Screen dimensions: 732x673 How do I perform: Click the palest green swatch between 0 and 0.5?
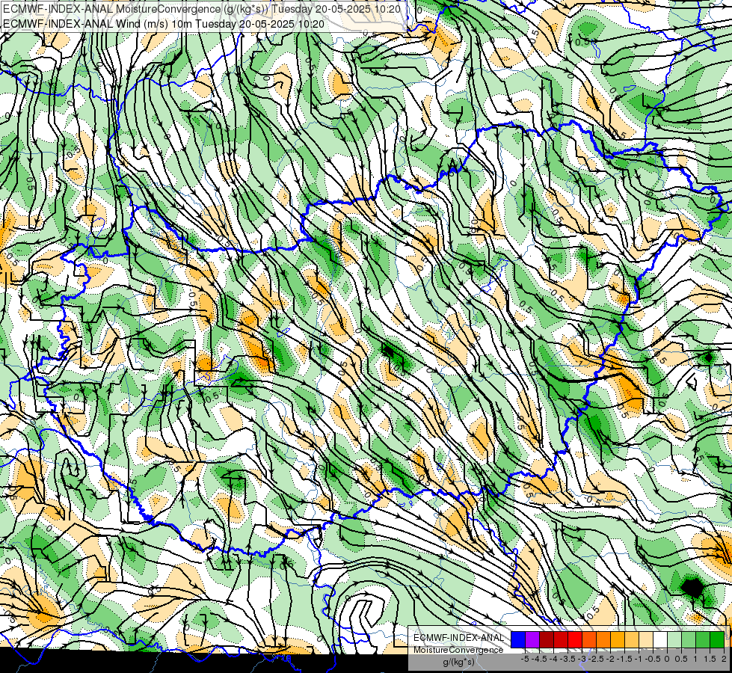674,639
